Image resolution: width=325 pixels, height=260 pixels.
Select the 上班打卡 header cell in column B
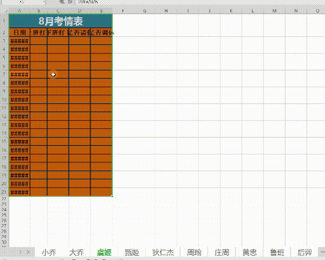pos(39,32)
